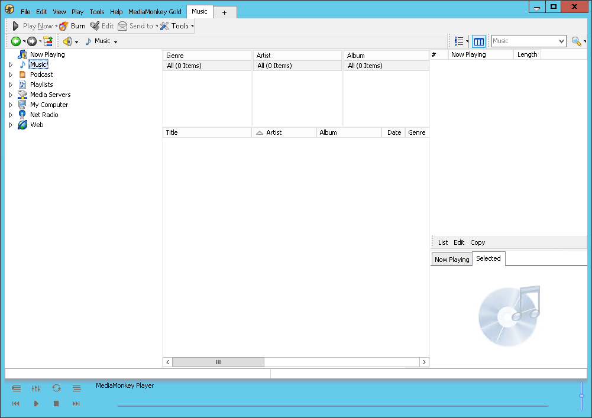Click the scrollbar right arrow
The width and height of the screenshot is (592, 418).
point(425,362)
